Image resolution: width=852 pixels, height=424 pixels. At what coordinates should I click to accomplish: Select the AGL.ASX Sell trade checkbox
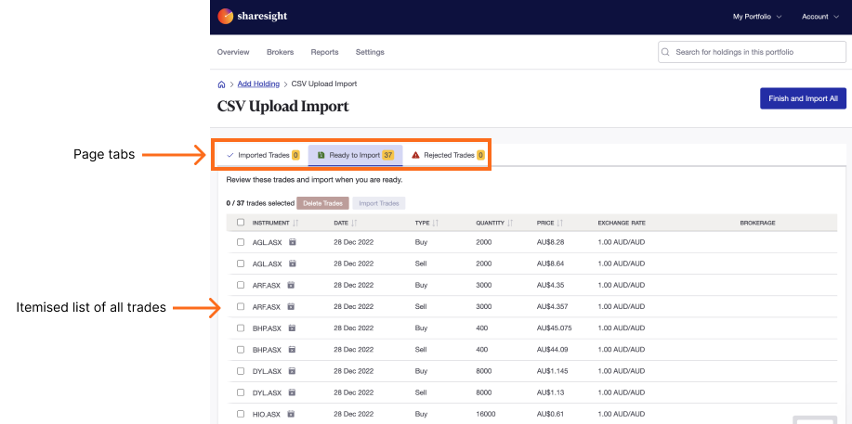pyautogui.click(x=241, y=263)
